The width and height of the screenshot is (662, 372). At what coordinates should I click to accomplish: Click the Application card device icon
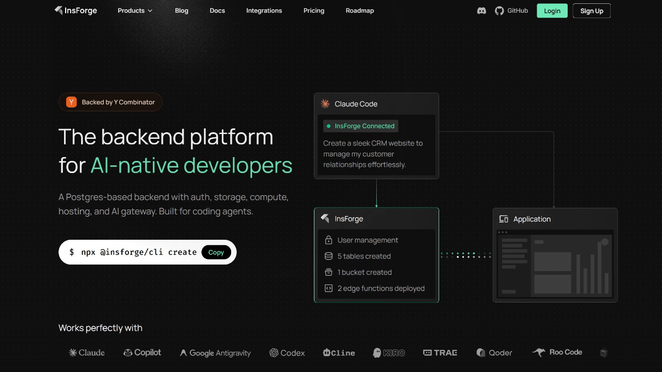(503, 219)
